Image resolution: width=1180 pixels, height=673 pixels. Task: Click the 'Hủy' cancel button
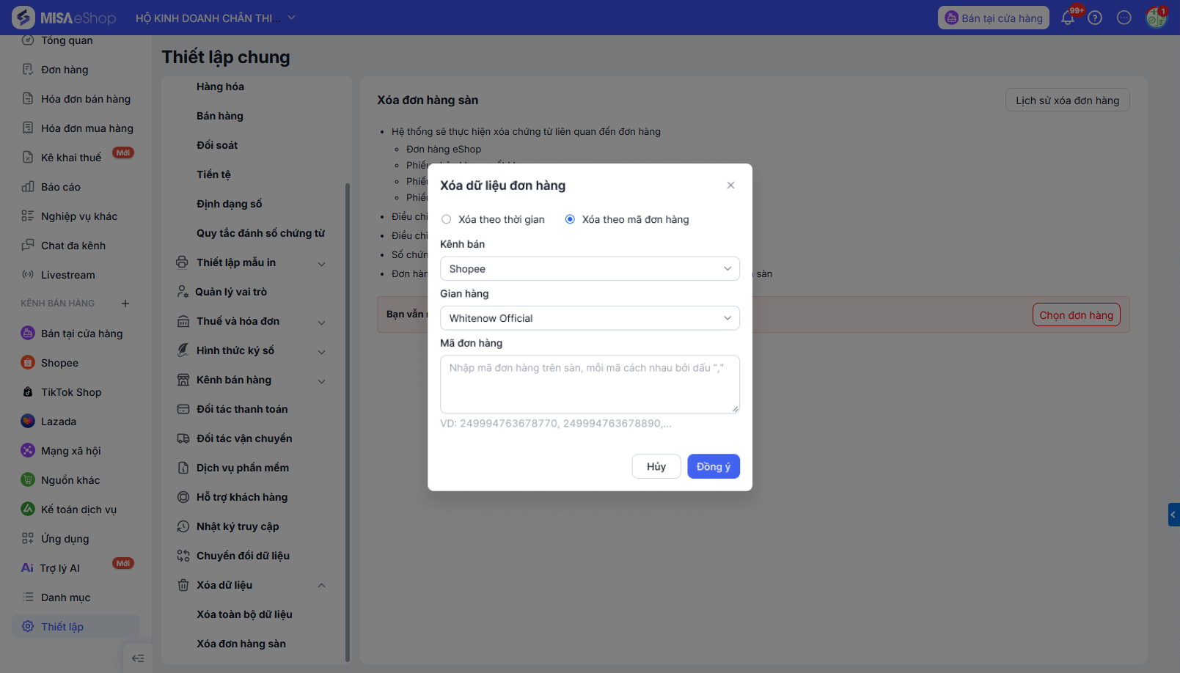coord(656,467)
